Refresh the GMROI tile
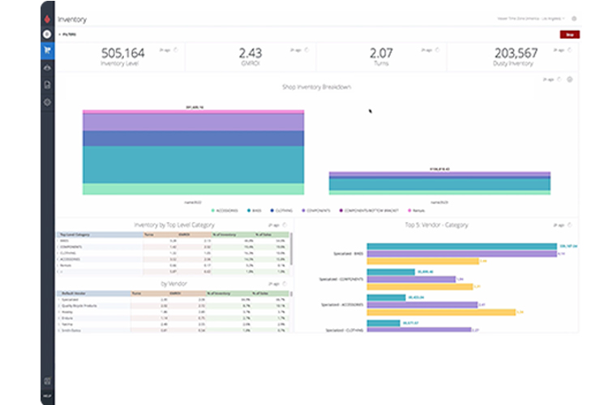The image size is (608, 405). click(x=306, y=49)
